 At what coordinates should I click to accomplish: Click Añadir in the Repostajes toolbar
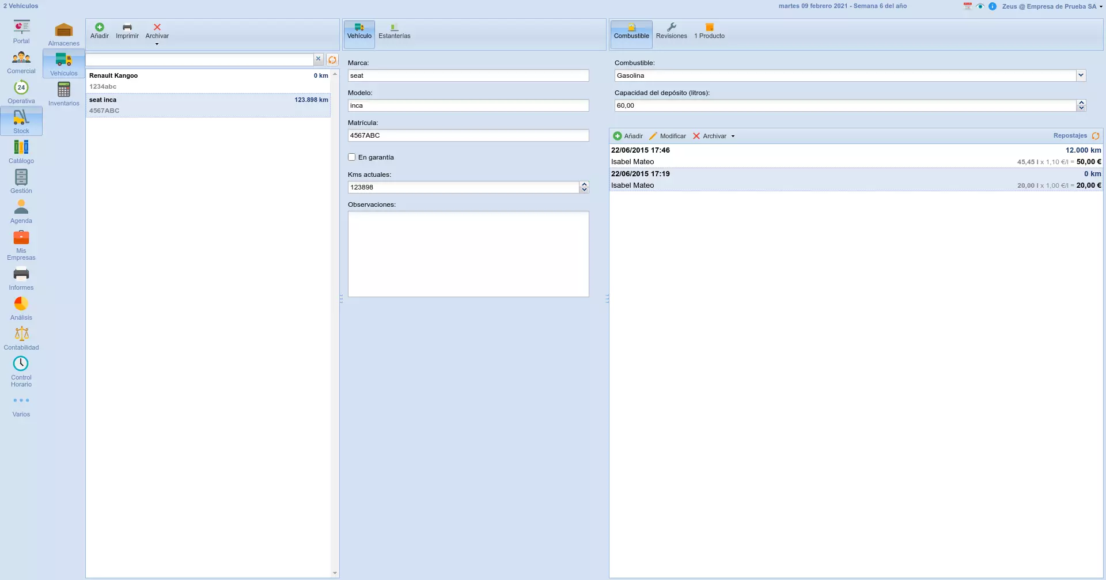[x=628, y=136]
